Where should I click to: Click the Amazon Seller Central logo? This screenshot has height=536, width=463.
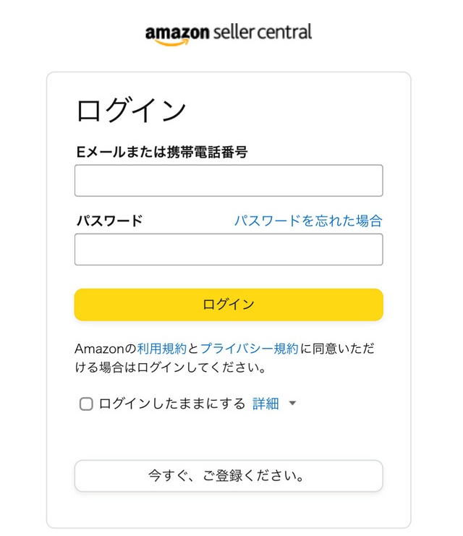click(x=228, y=34)
